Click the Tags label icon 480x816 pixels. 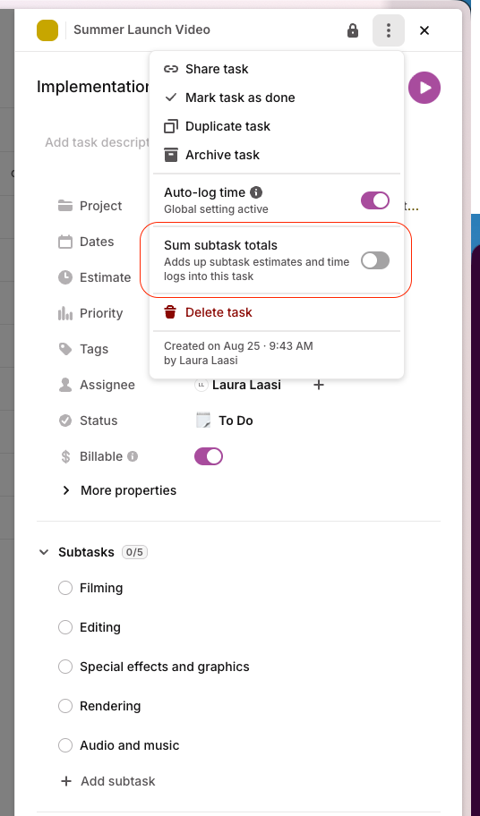point(65,349)
